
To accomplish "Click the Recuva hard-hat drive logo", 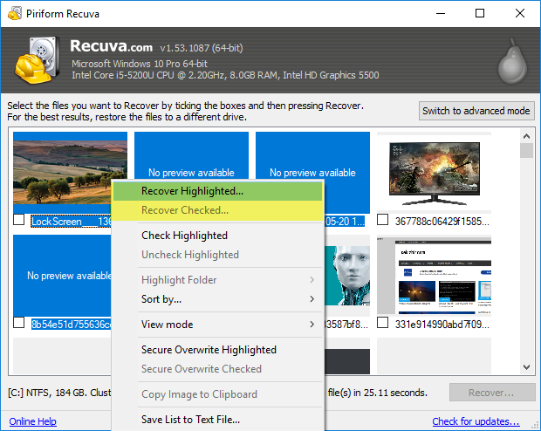I will tap(37, 60).
